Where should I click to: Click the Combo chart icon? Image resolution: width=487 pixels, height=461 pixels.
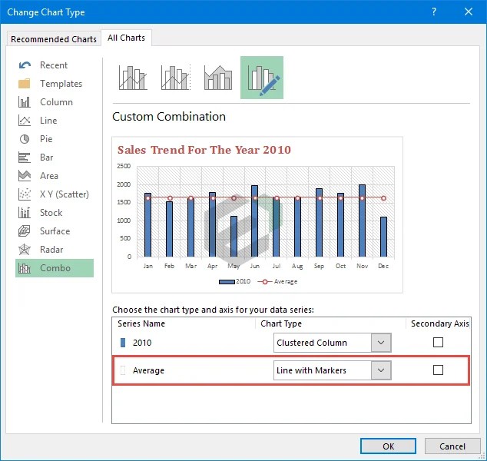click(25, 268)
